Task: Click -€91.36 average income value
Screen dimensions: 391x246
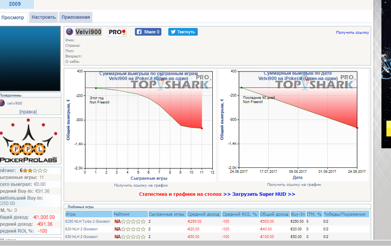Action: pyautogui.click(x=45, y=224)
